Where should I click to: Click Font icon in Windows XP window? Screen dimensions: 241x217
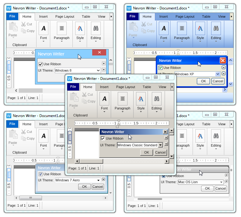click(x=164, y=28)
